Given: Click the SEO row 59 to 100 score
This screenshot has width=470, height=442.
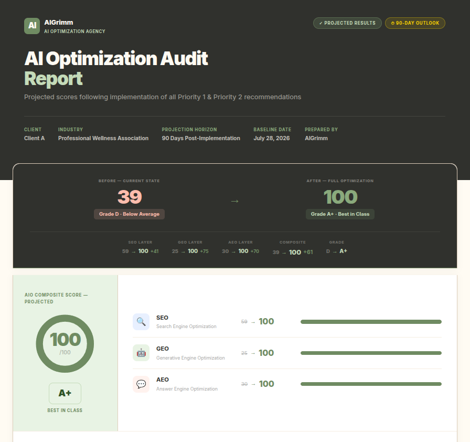Looking at the screenshot, I should pos(258,322).
